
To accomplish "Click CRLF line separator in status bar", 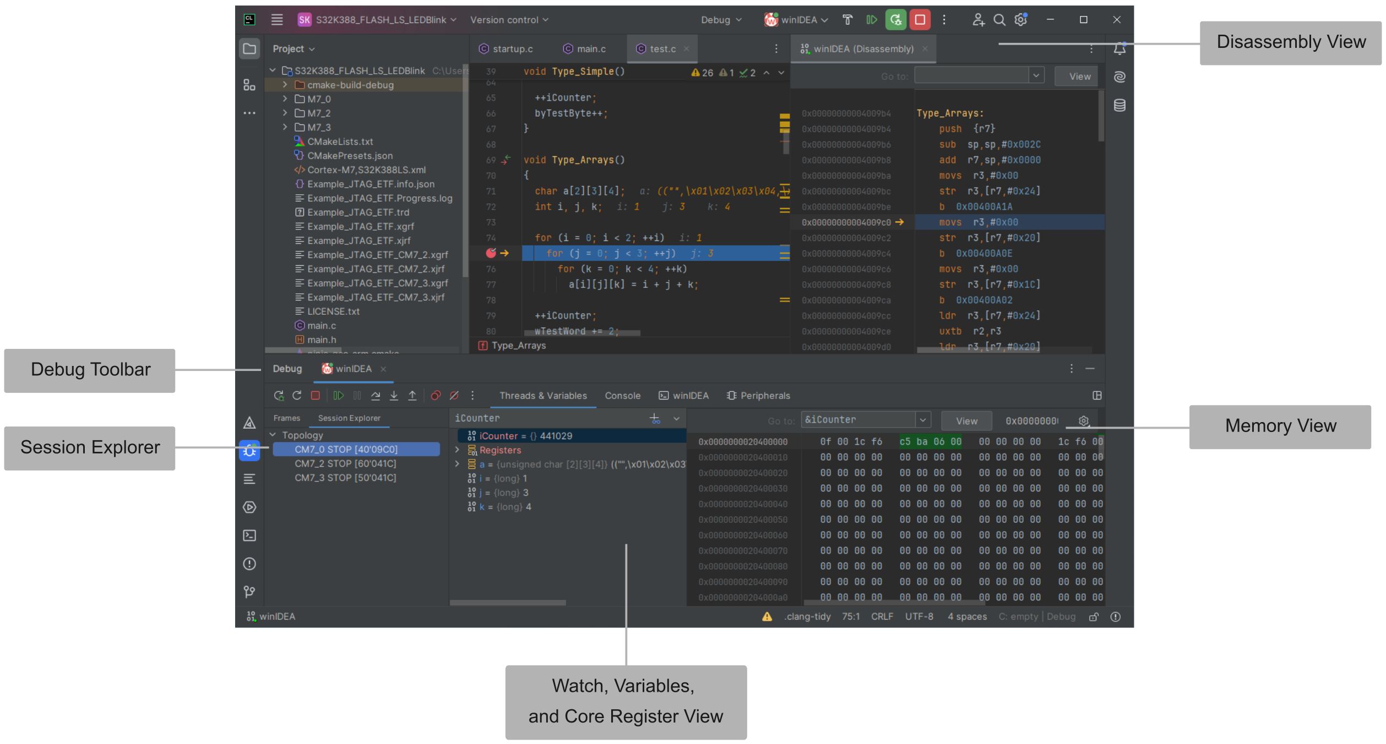I will click(882, 616).
